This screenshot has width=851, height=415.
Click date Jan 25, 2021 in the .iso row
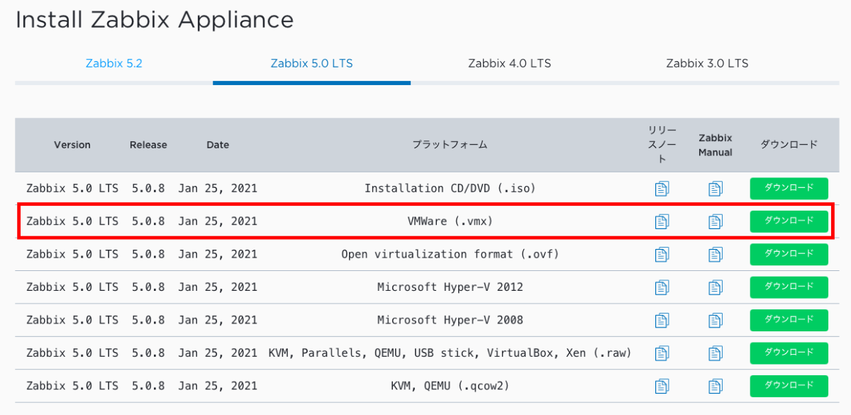pos(218,189)
